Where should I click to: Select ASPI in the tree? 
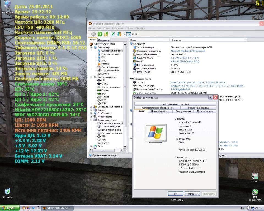tap(104, 137)
